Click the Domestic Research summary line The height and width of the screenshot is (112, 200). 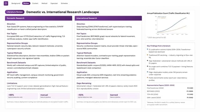tap(37, 102)
